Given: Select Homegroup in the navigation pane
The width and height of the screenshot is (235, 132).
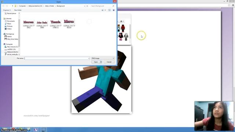Looking at the screenshot, I should click(9, 34).
